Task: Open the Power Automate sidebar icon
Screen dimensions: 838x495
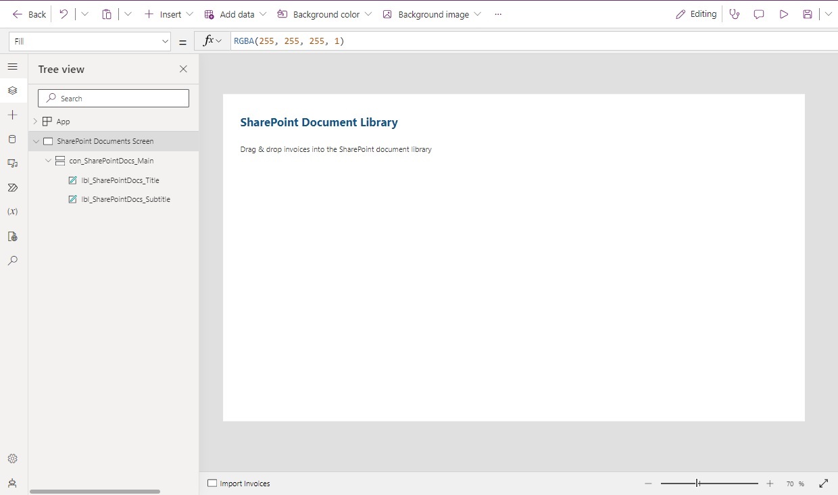Action: click(x=12, y=188)
